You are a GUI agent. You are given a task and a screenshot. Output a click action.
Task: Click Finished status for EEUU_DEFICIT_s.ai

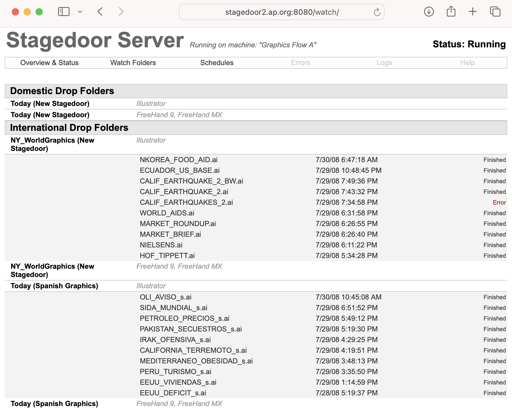coord(495,393)
